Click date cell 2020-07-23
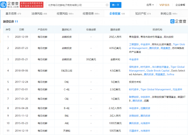 (x=21, y=48)
